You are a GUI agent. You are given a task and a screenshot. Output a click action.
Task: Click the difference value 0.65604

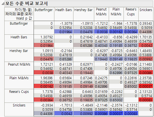(x=65, y=78)
